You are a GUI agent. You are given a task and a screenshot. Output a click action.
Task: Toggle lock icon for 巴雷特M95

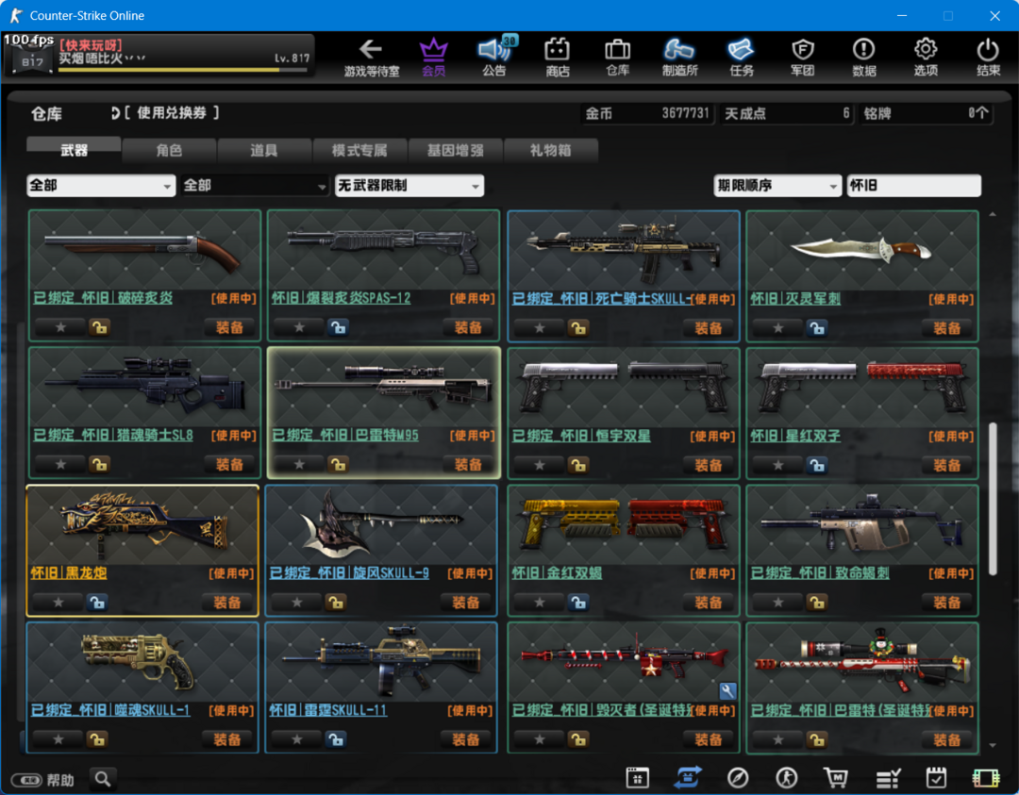click(x=338, y=464)
